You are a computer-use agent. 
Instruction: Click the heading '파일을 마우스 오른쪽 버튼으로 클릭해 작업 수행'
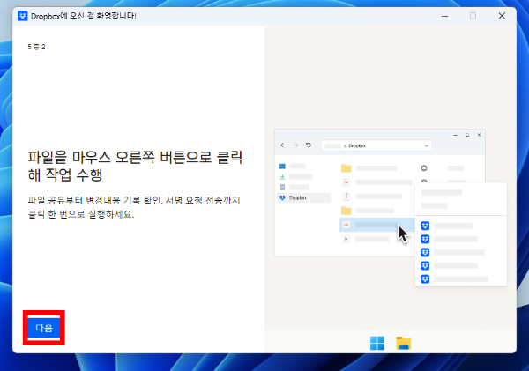135,166
